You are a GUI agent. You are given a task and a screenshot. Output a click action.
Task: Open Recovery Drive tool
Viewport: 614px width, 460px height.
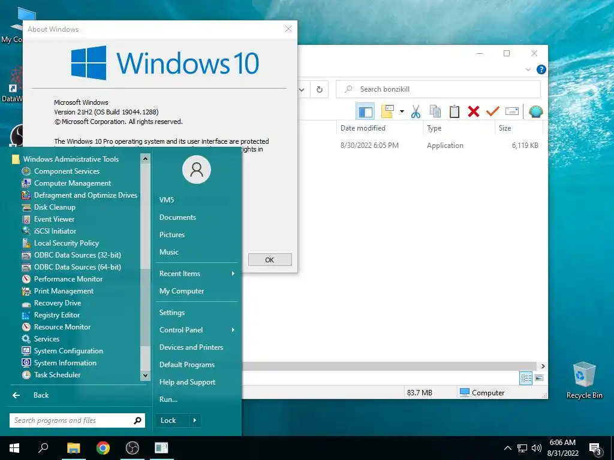pos(52,303)
